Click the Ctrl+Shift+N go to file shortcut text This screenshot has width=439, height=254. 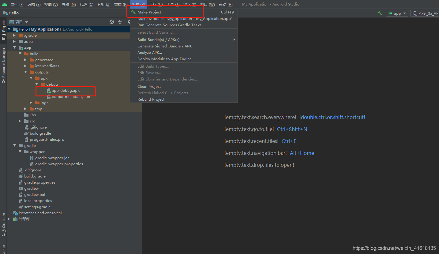coord(292,129)
